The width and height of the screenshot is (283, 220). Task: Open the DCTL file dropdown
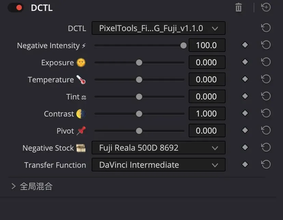159,28
